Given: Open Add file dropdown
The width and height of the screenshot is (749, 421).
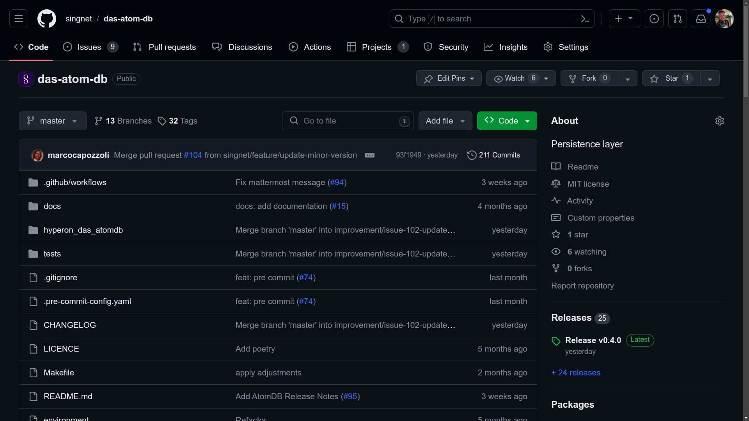Looking at the screenshot, I should (x=445, y=121).
